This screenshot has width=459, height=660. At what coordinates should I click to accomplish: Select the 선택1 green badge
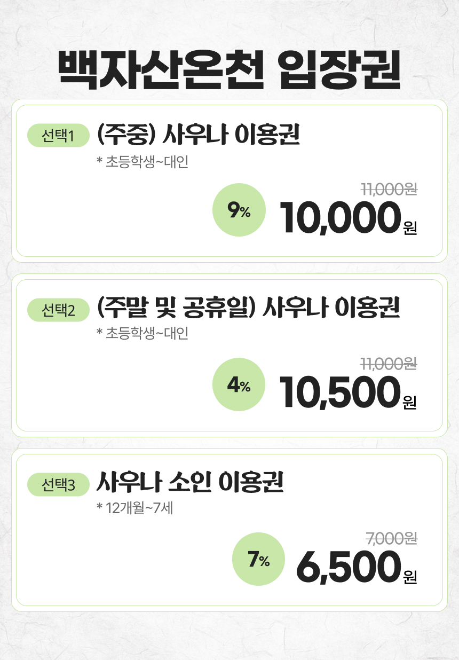pos(58,137)
